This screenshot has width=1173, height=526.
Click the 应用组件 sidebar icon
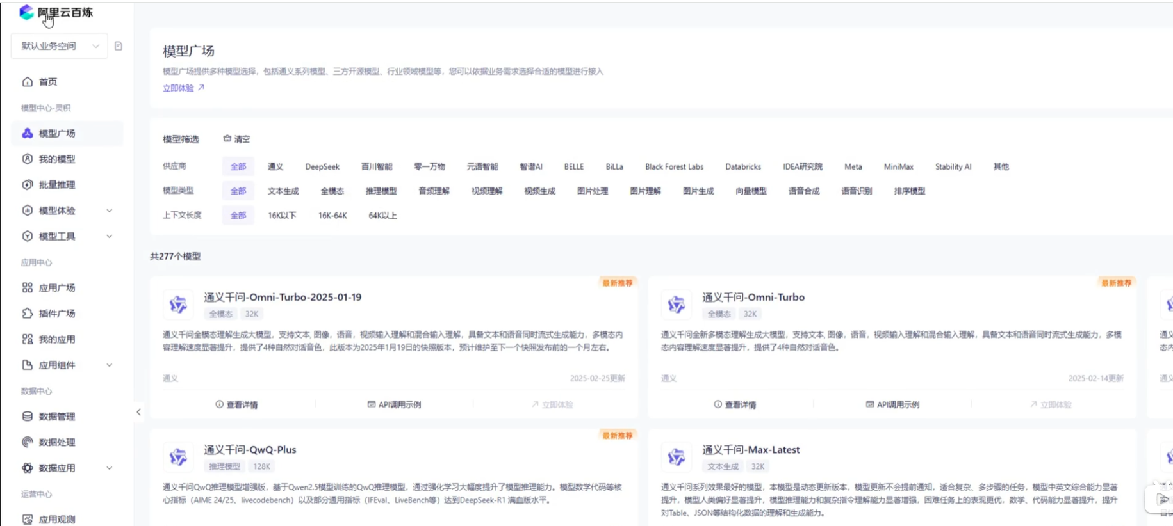(x=28, y=365)
